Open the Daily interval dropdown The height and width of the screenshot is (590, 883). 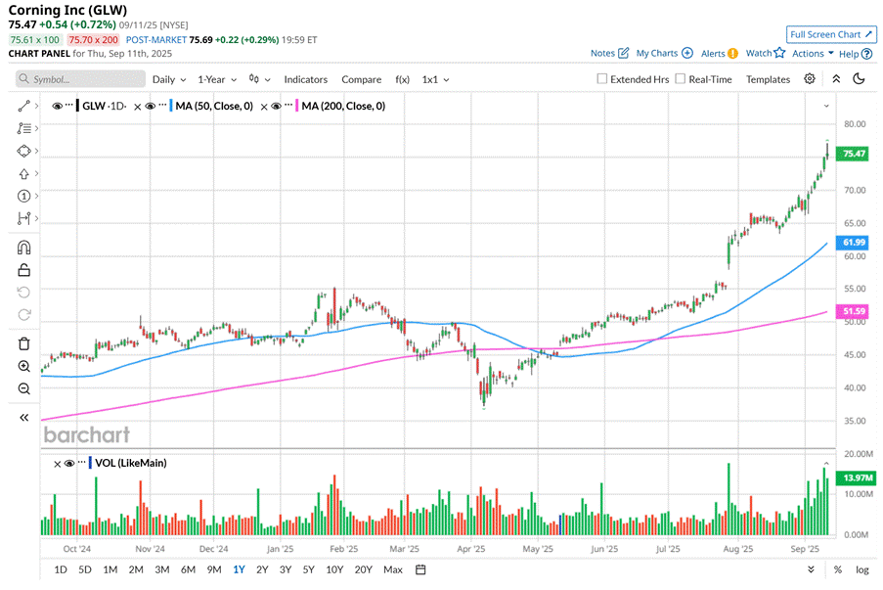pyautogui.click(x=169, y=79)
